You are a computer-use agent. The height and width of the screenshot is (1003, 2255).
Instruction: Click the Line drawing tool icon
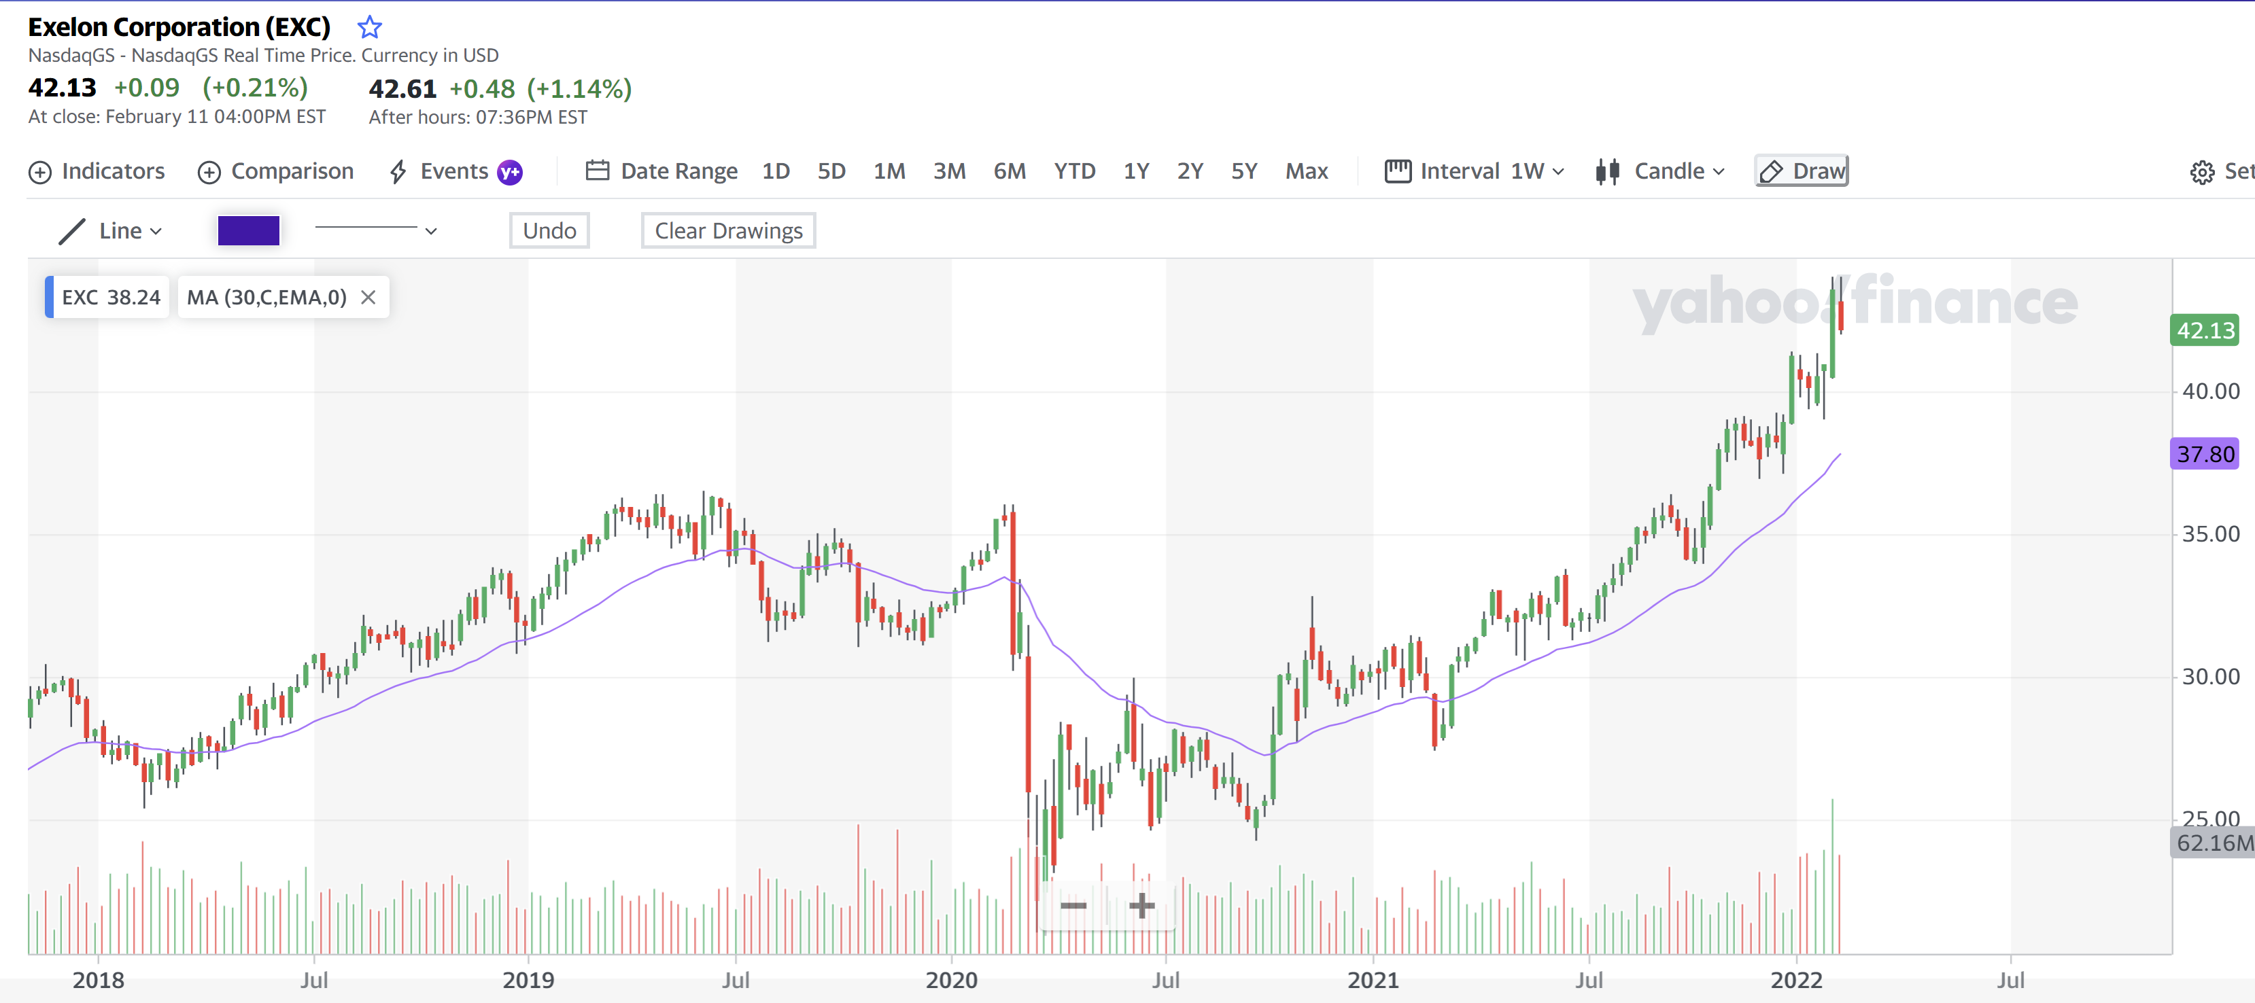pyautogui.click(x=72, y=231)
